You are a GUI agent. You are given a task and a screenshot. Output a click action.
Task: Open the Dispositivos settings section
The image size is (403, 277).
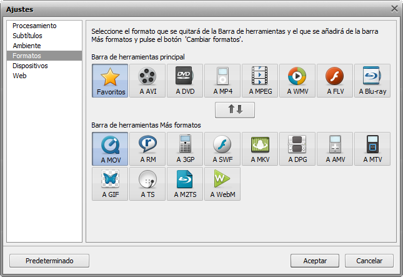click(44, 66)
